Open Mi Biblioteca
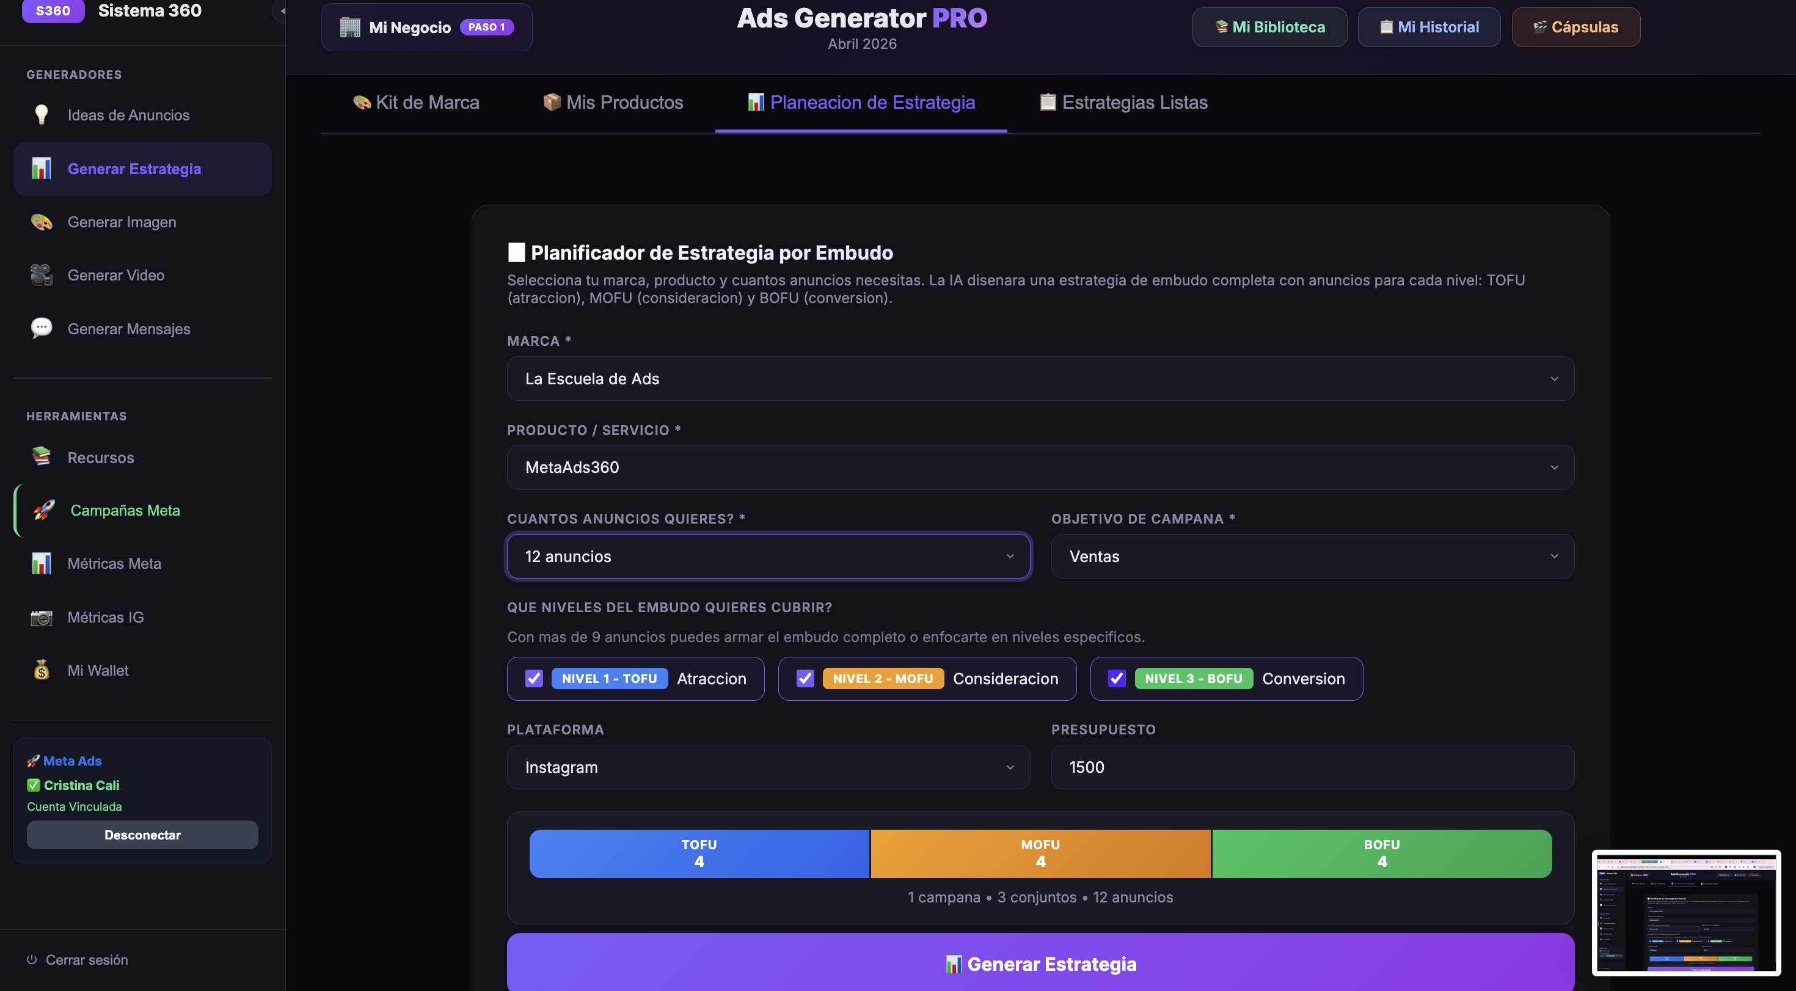Screen dimensions: 1796x991 [1269, 27]
